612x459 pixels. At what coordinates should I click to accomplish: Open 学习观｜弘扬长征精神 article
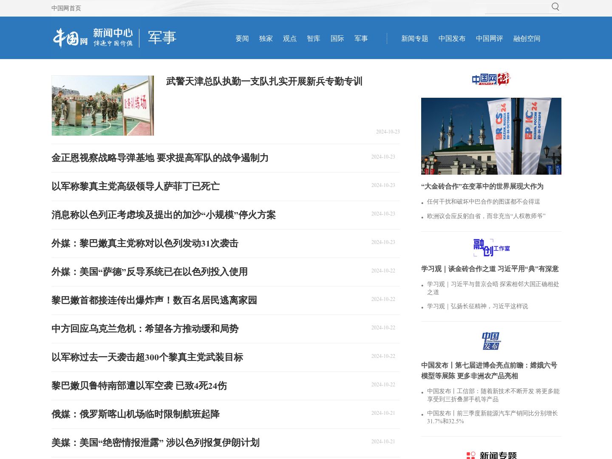(478, 306)
